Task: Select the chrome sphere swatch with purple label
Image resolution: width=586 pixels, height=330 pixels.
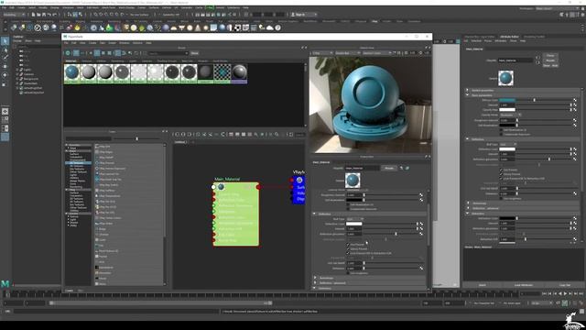Action: pyautogui.click(x=239, y=72)
